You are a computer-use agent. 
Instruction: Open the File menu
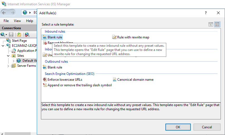[x=6, y=21]
